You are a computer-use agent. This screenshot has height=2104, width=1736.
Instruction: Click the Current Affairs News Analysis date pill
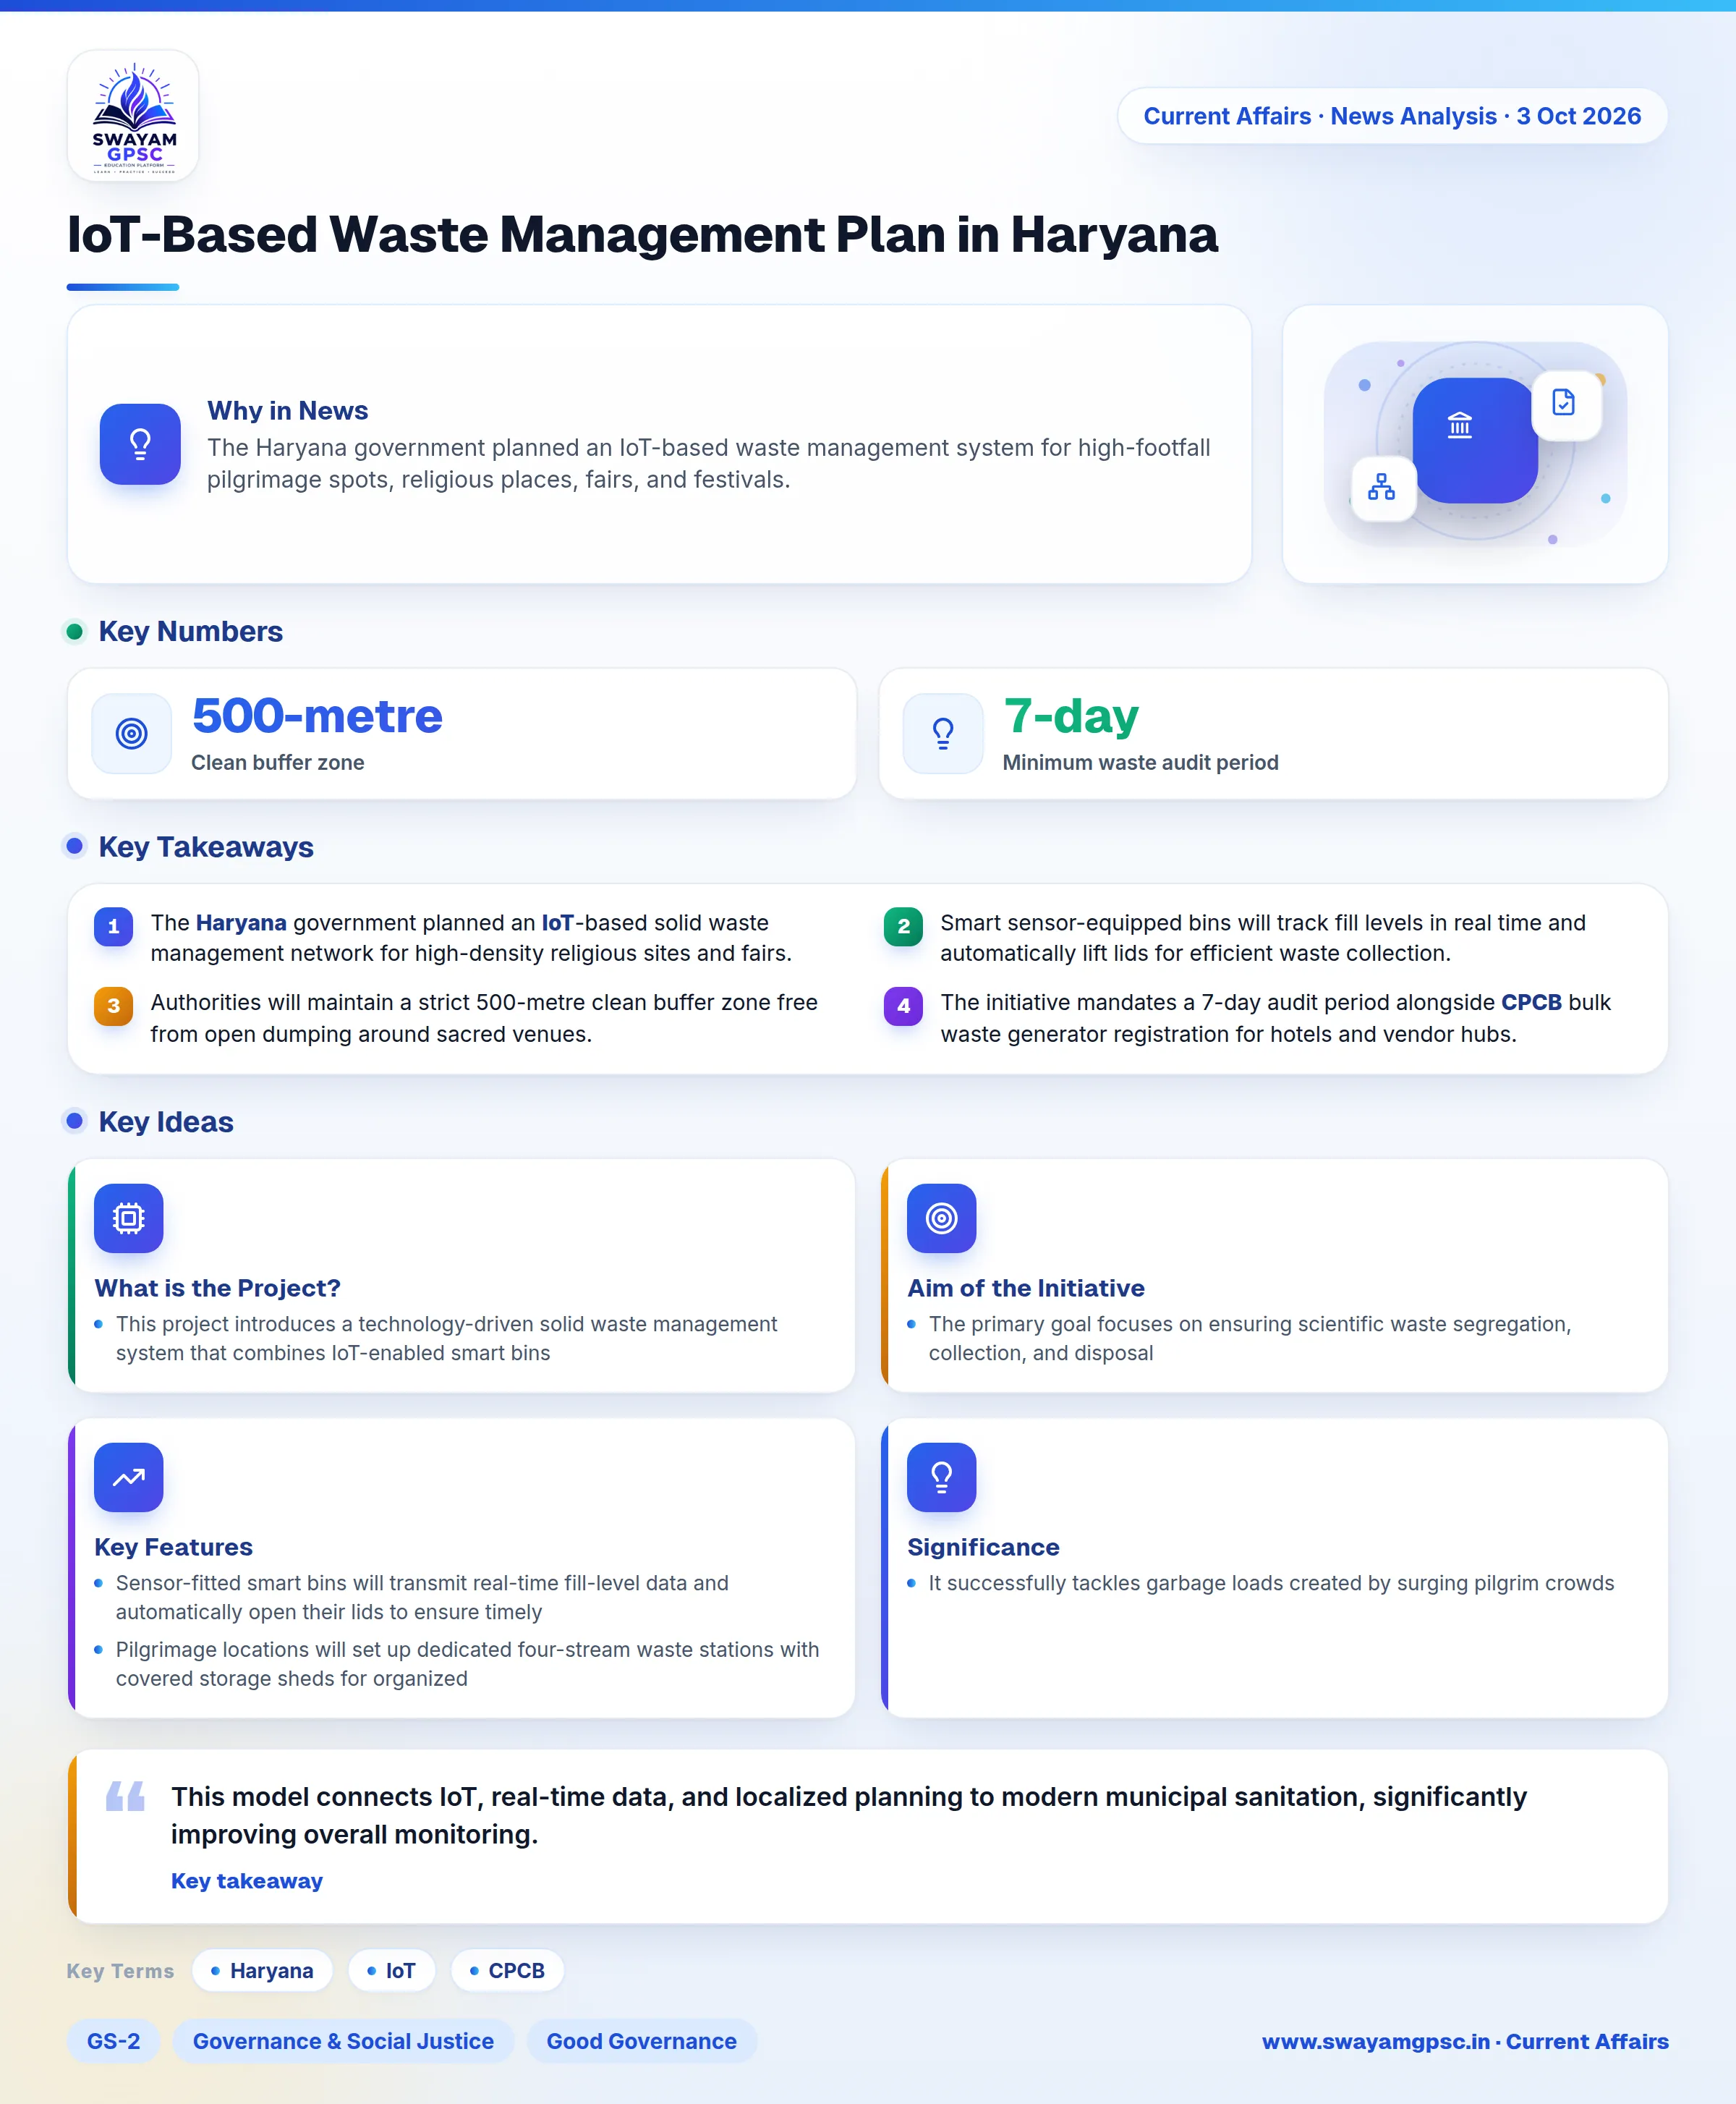click(x=1392, y=116)
